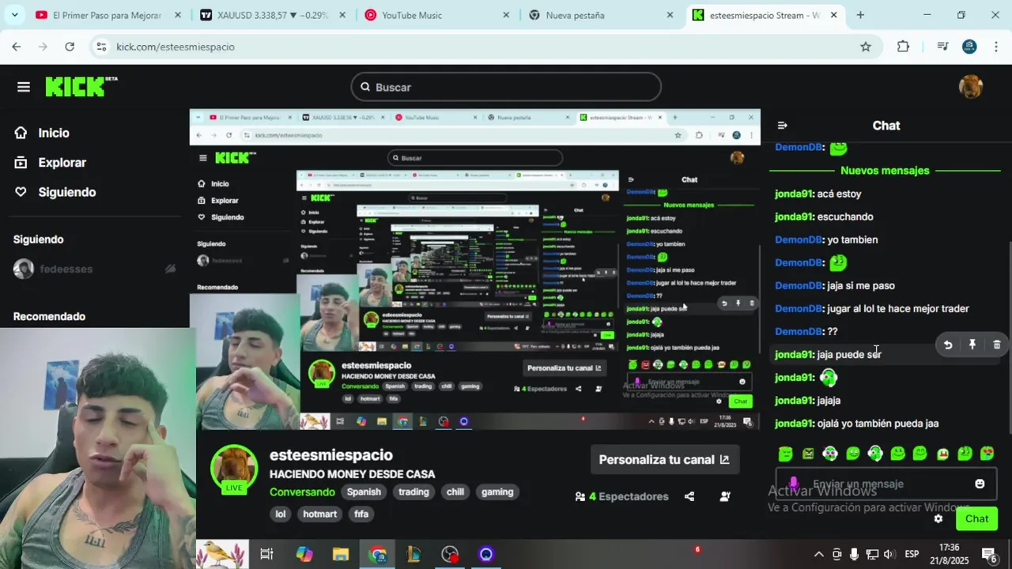The image size is (1012, 569).
Task: Open Chrome tab search dropdown arrow
Action: [15, 15]
